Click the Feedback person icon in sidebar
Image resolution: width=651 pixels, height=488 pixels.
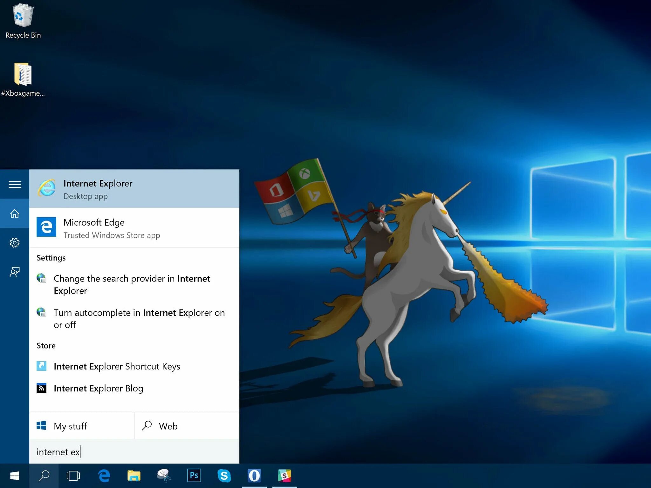click(x=15, y=272)
